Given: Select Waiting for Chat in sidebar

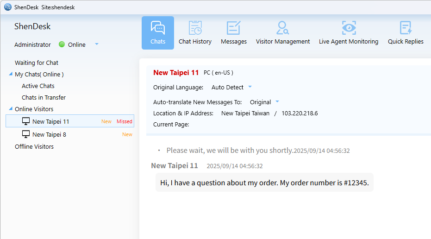Looking at the screenshot, I should (37, 63).
